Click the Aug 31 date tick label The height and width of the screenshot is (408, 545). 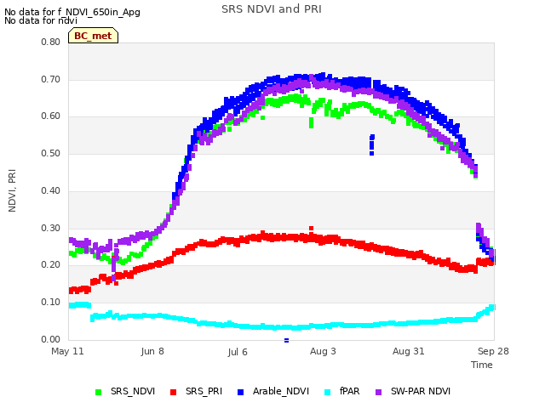tap(409, 351)
